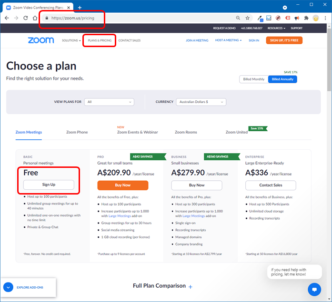Open the View Plans For dropdown

pos(109,102)
